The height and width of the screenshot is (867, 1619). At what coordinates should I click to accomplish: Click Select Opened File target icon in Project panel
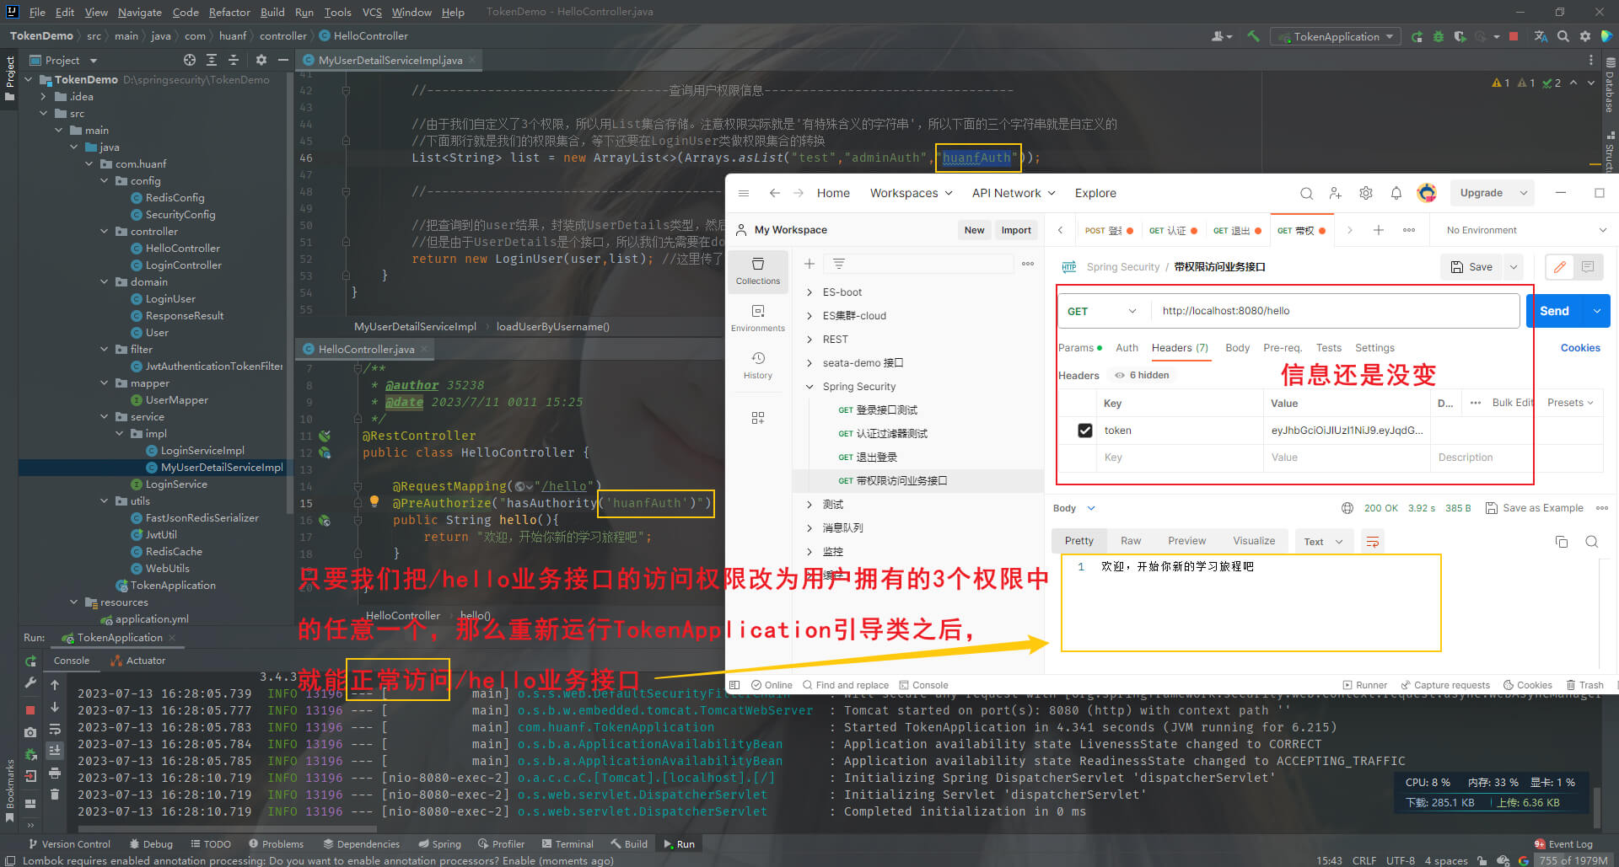pyautogui.click(x=190, y=60)
